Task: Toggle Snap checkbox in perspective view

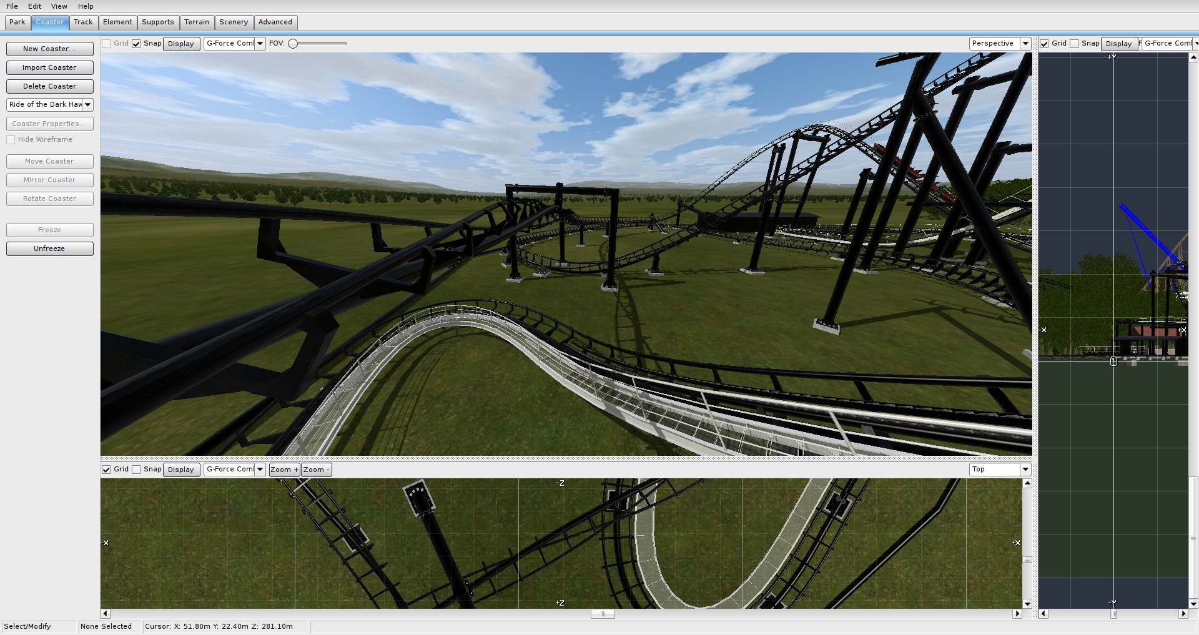Action: (136, 44)
